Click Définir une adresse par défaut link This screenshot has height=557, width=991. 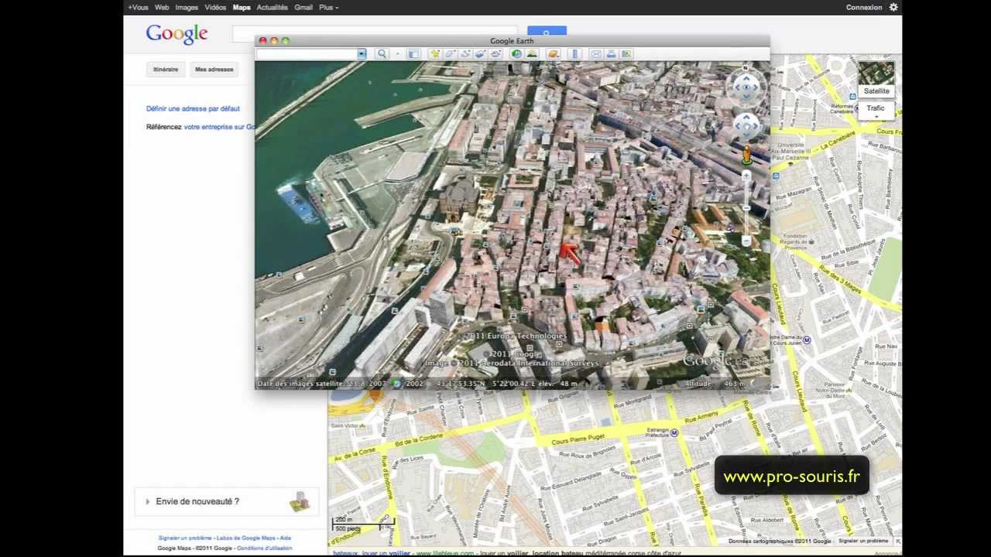tap(193, 109)
